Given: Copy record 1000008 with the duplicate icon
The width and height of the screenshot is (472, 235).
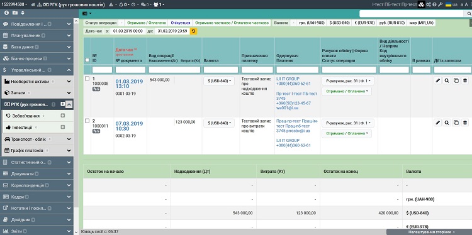Looking at the screenshot, I should click(x=456, y=80).
